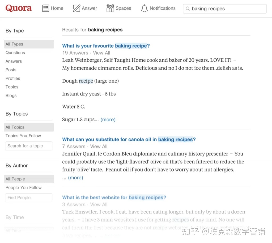The height and width of the screenshot is (243, 272).
Task: Filter results by Posts
Action: 11,70
